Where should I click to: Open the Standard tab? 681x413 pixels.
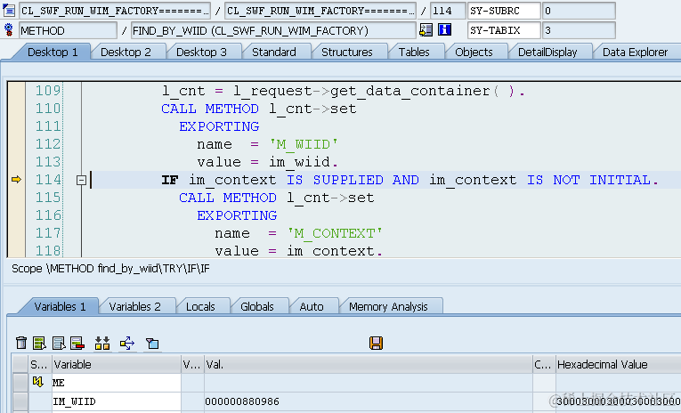(274, 53)
